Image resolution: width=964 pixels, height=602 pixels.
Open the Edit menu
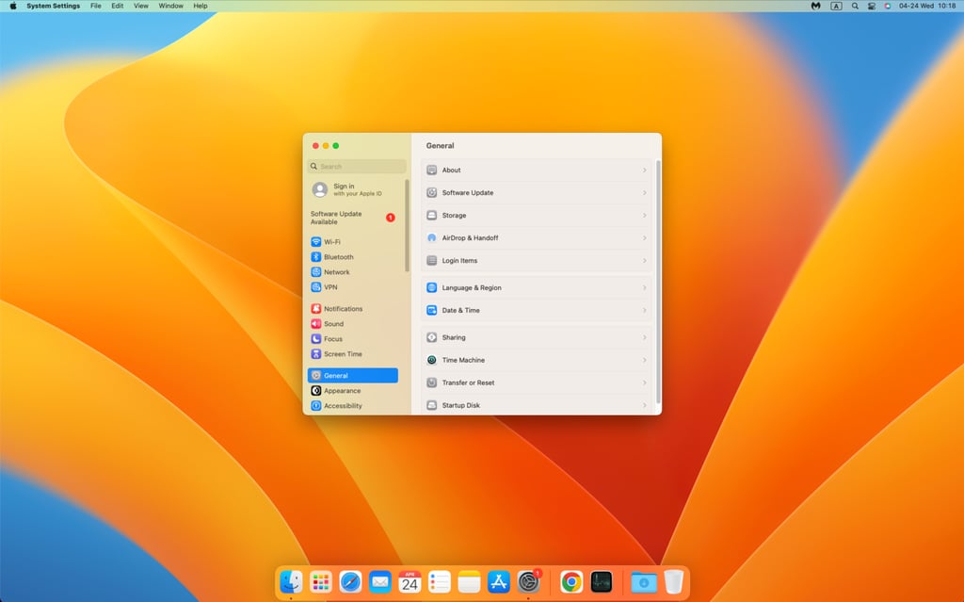click(x=118, y=6)
